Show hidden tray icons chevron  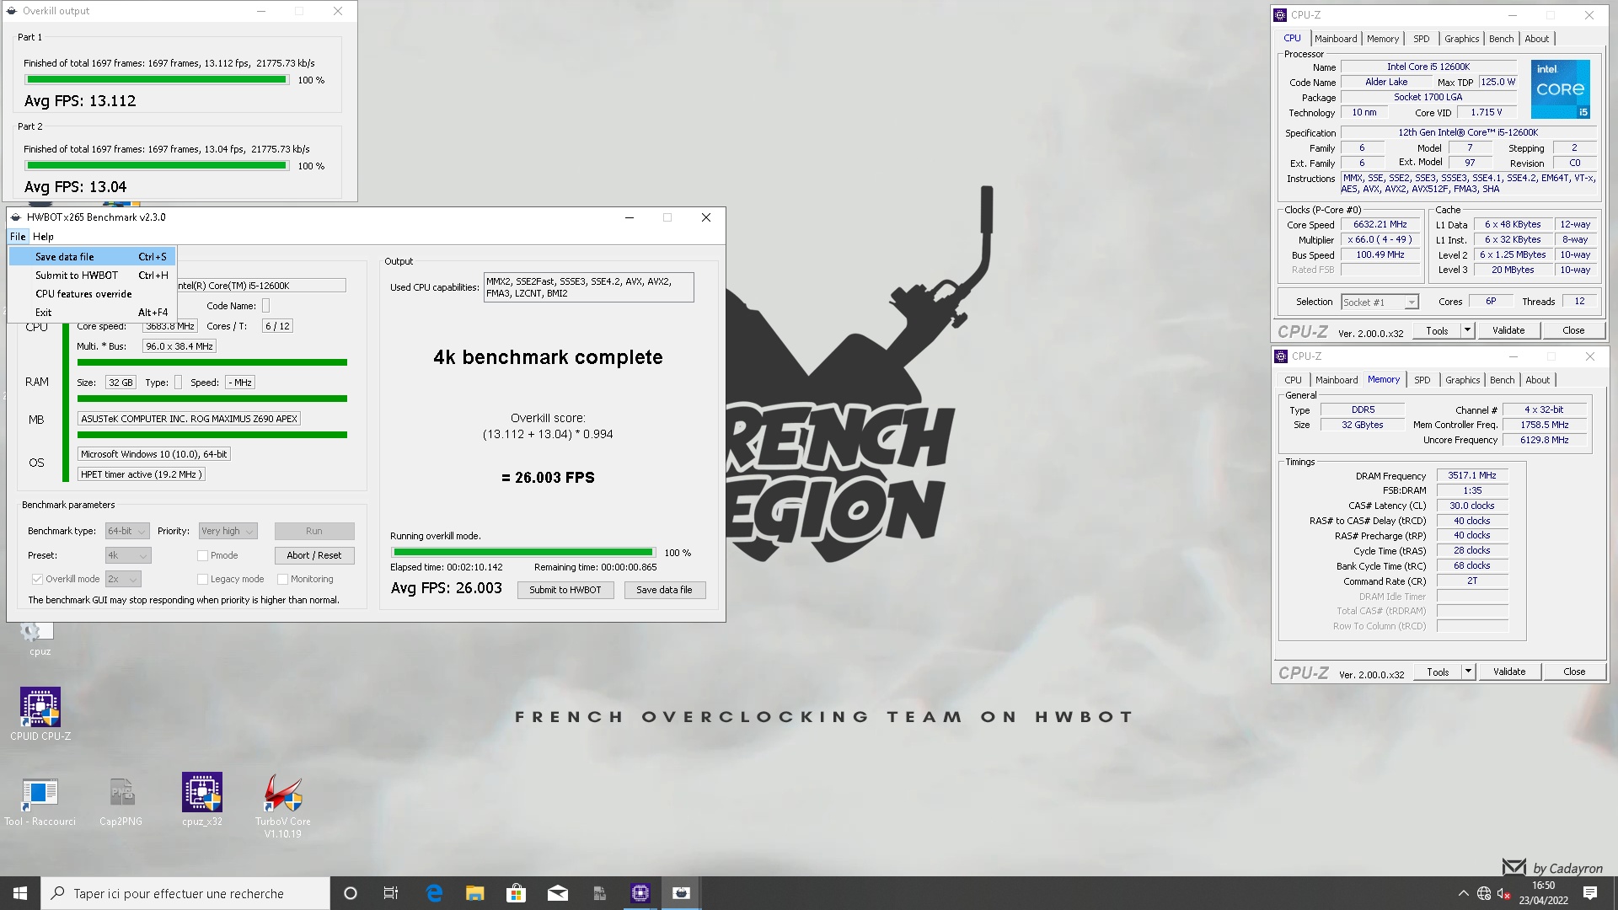tap(1463, 893)
